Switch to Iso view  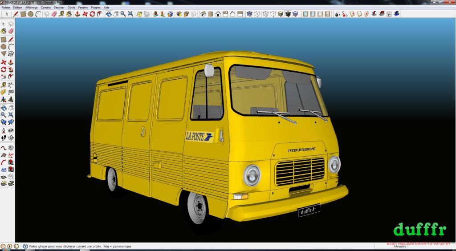(203, 14)
